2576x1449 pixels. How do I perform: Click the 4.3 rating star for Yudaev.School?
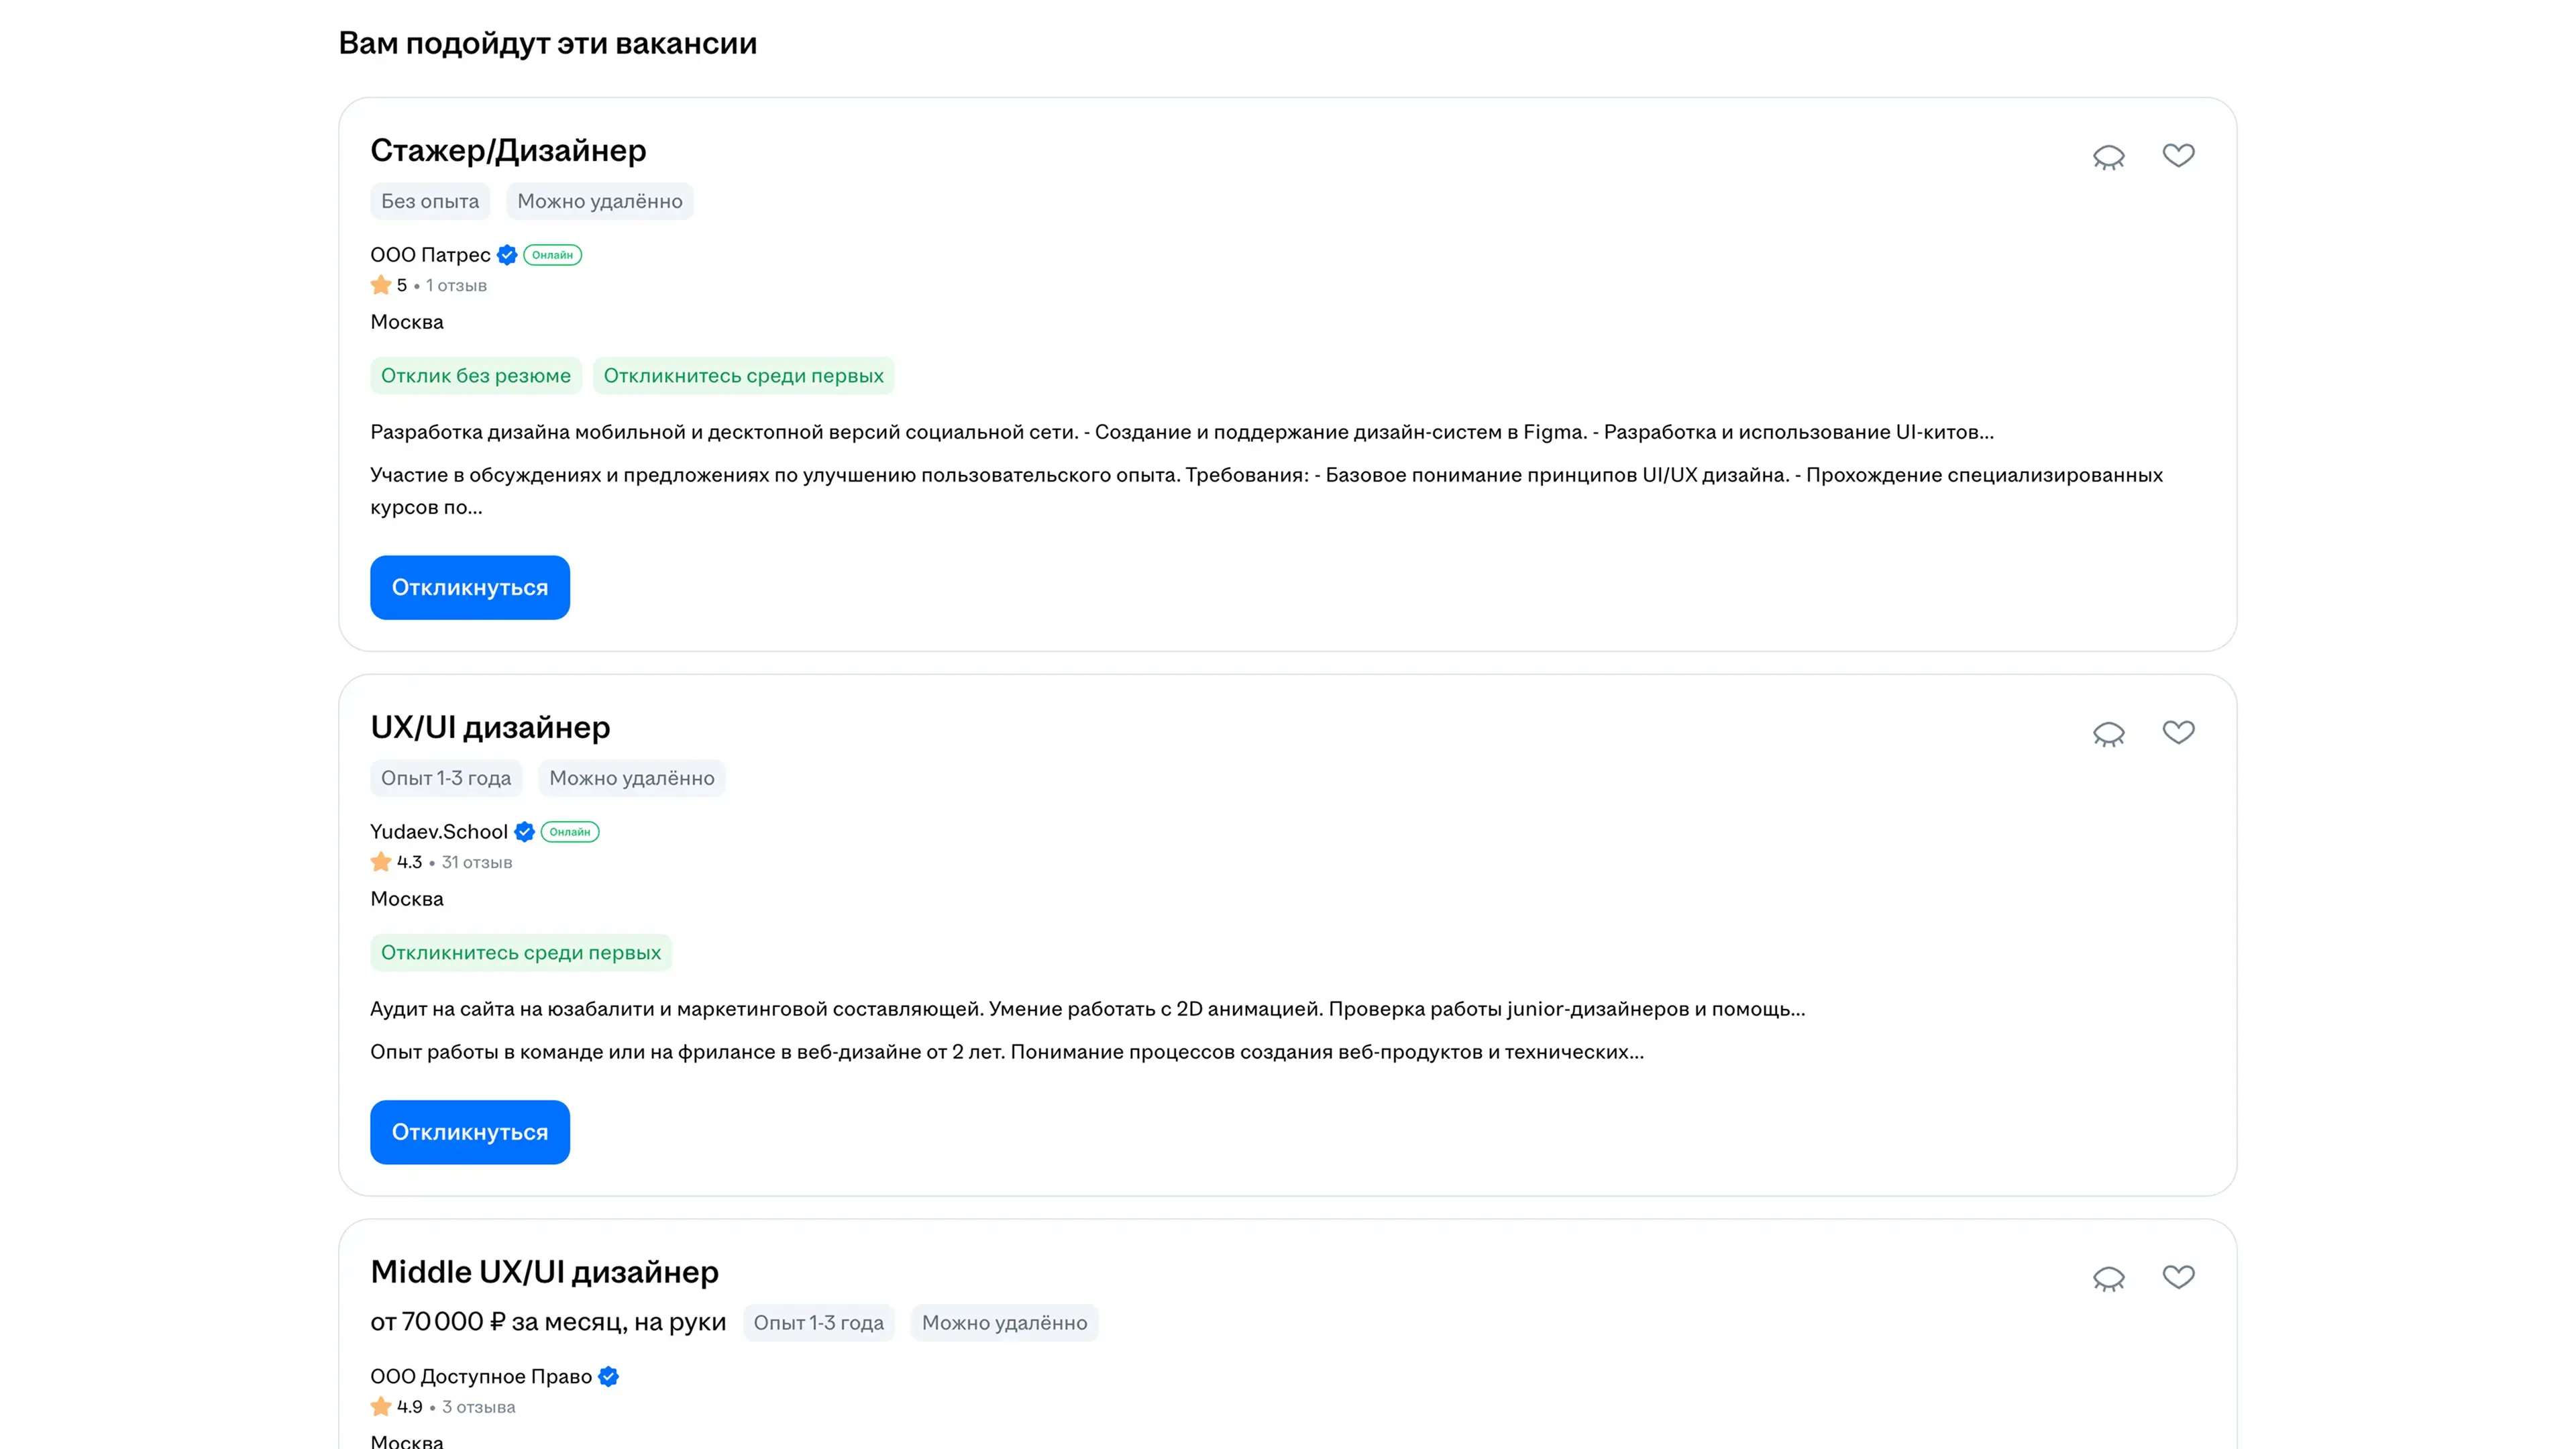point(381,862)
